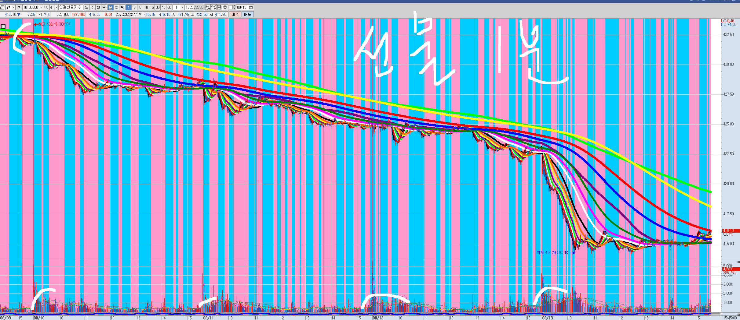Open the stock code search magnifier
This screenshot has height=320, width=740.
tap(46, 7)
